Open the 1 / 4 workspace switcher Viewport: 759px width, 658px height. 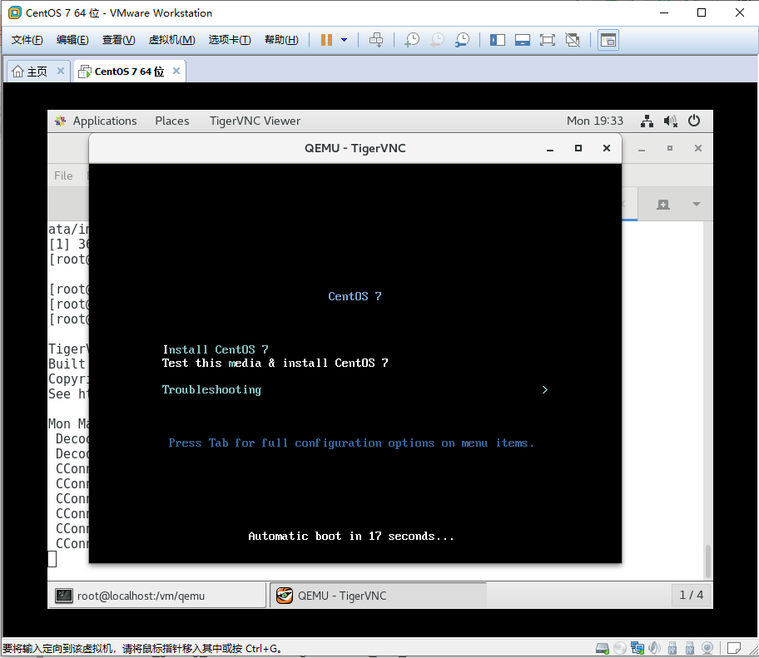click(692, 595)
